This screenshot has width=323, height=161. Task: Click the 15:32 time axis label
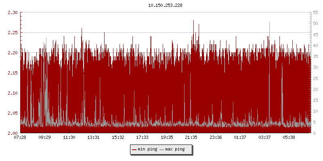[118, 138]
